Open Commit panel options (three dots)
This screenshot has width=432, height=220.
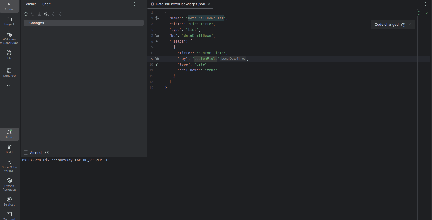(134, 4)
